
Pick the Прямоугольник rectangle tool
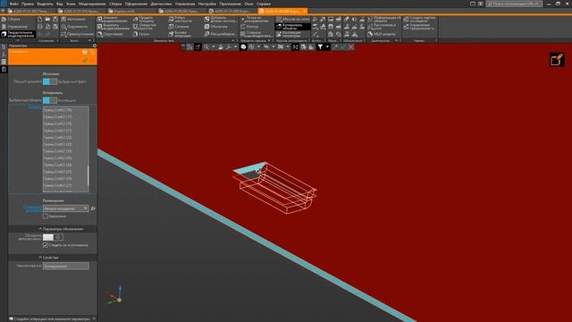77,34
